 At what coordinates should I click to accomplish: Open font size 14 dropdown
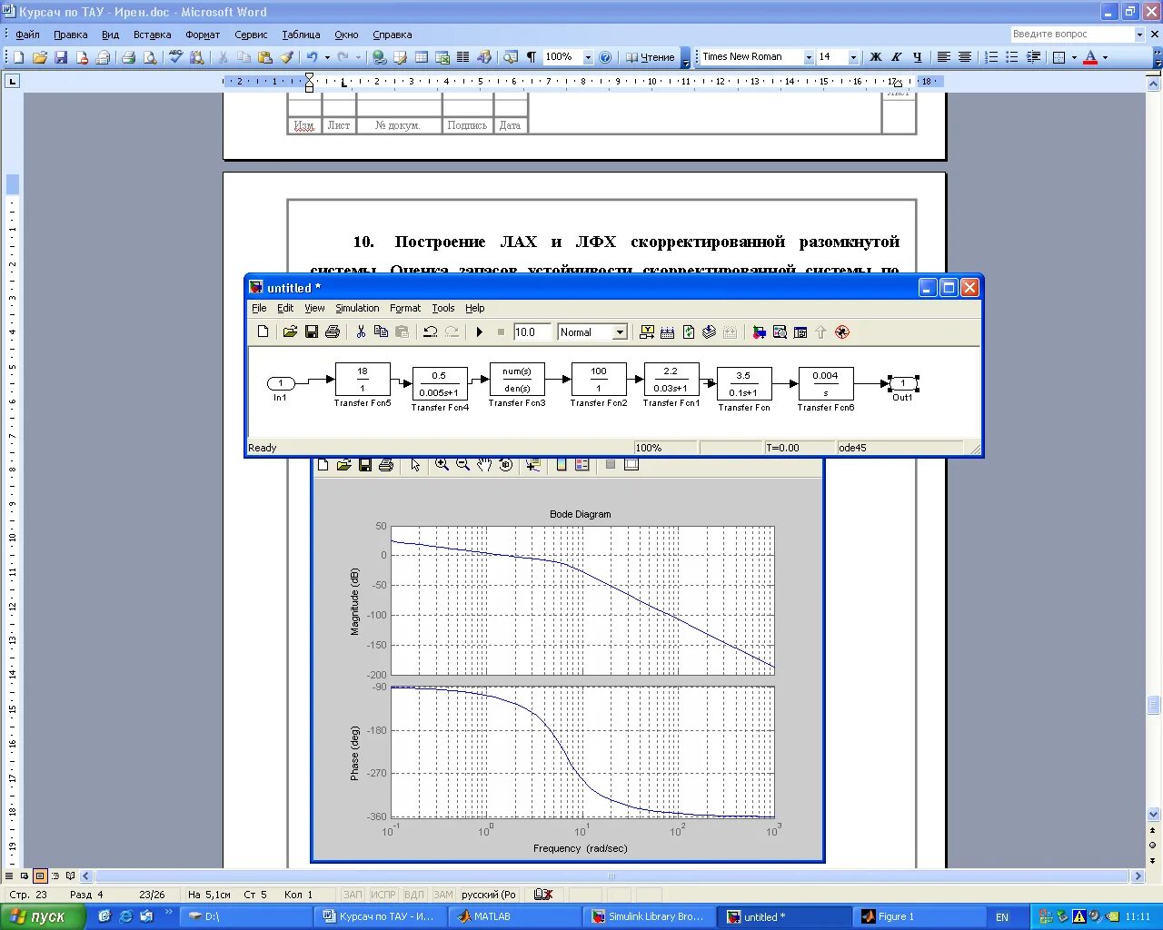click(x=853, y=57)
